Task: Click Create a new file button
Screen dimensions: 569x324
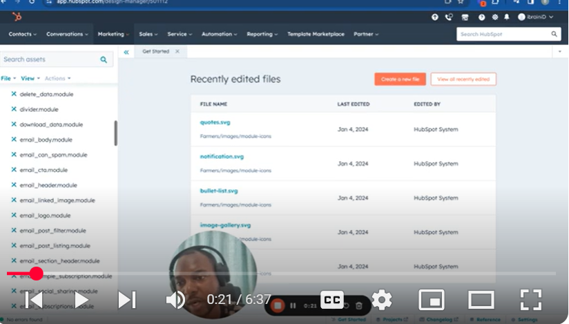Action: (400, 79)
